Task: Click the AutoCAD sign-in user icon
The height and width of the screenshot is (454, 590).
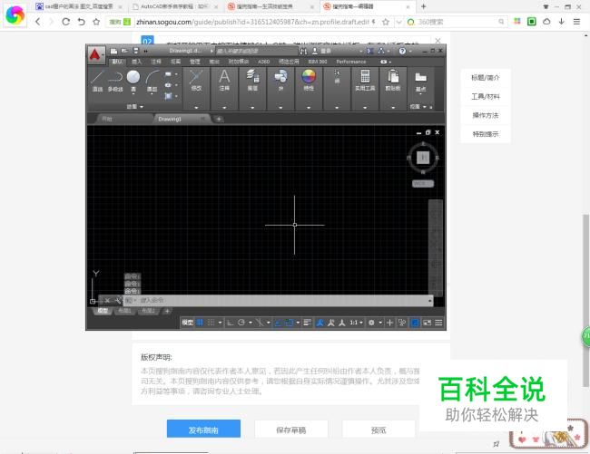Action: (x=315, y=51)
